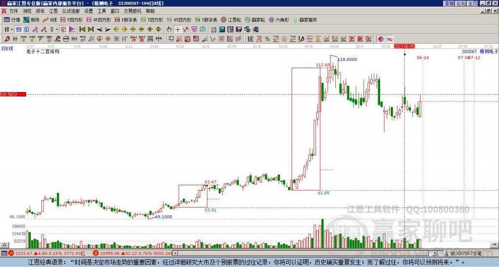Select the red pencil drawing tool

click(7, 39)
